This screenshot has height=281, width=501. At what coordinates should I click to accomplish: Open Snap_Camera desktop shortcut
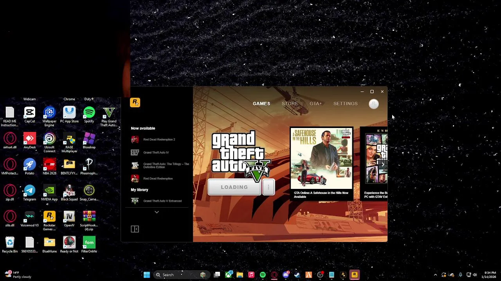[x=89, y=193]
